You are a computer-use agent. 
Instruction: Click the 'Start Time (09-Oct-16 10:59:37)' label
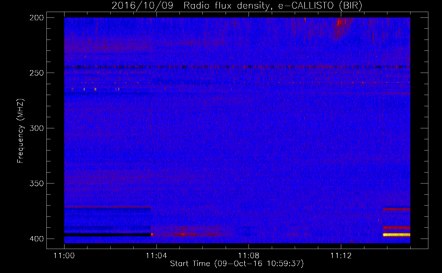pos(237,264)
